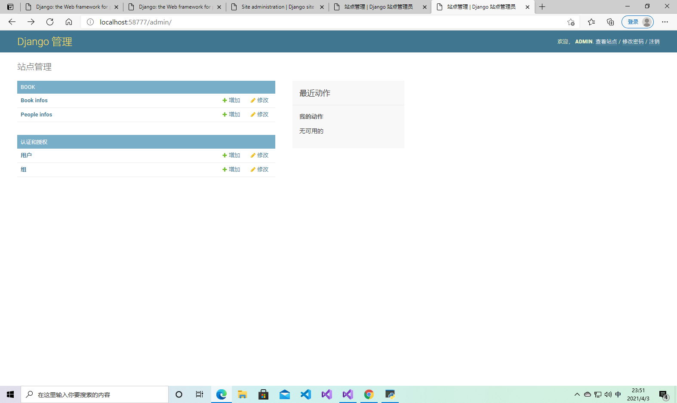Open the Collections panel
This screenshot has height=403, width=677.
coord(610,22)
